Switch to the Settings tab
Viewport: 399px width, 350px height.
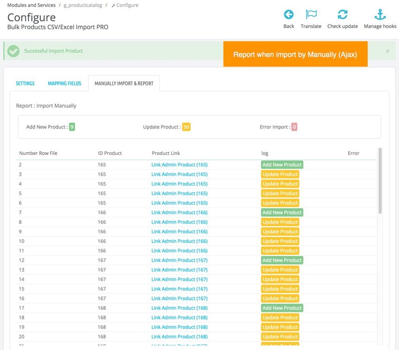tap(25, 84)
